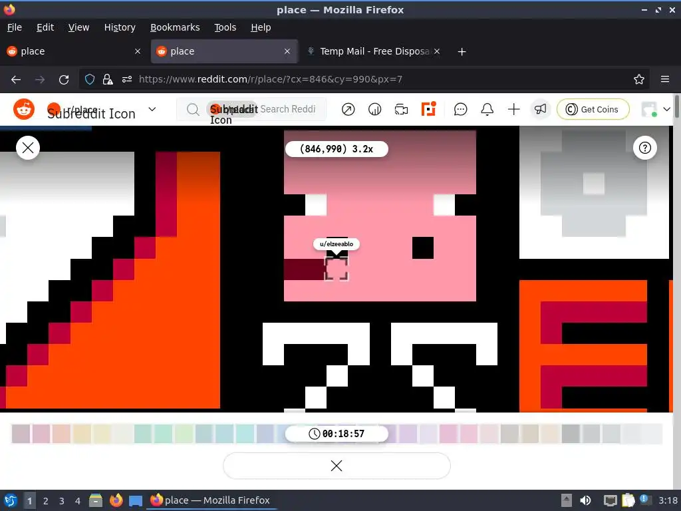Close the first place tab
The width and height of the screenshot is (681, 511).
(x=138, y=51)
